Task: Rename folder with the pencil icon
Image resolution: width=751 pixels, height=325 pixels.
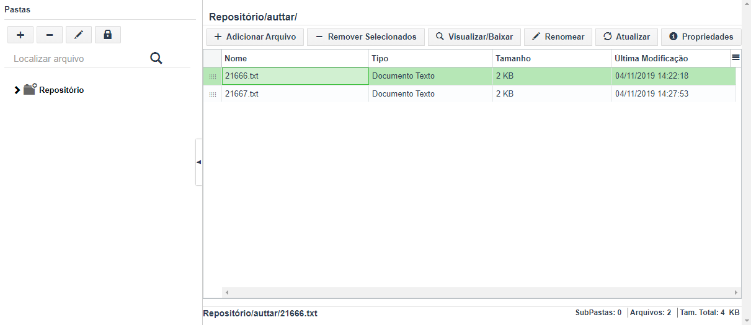Action: point(79,35)
